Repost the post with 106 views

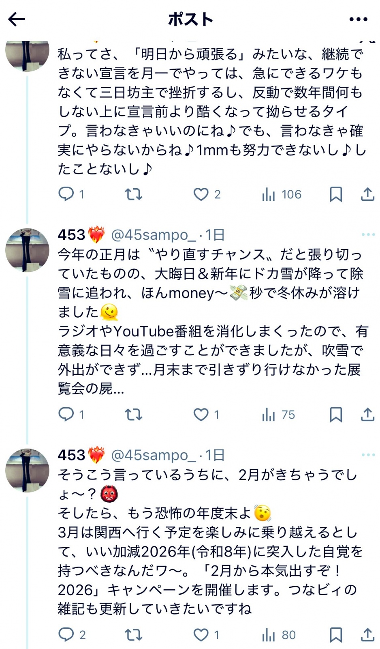[x=133, y=194]
